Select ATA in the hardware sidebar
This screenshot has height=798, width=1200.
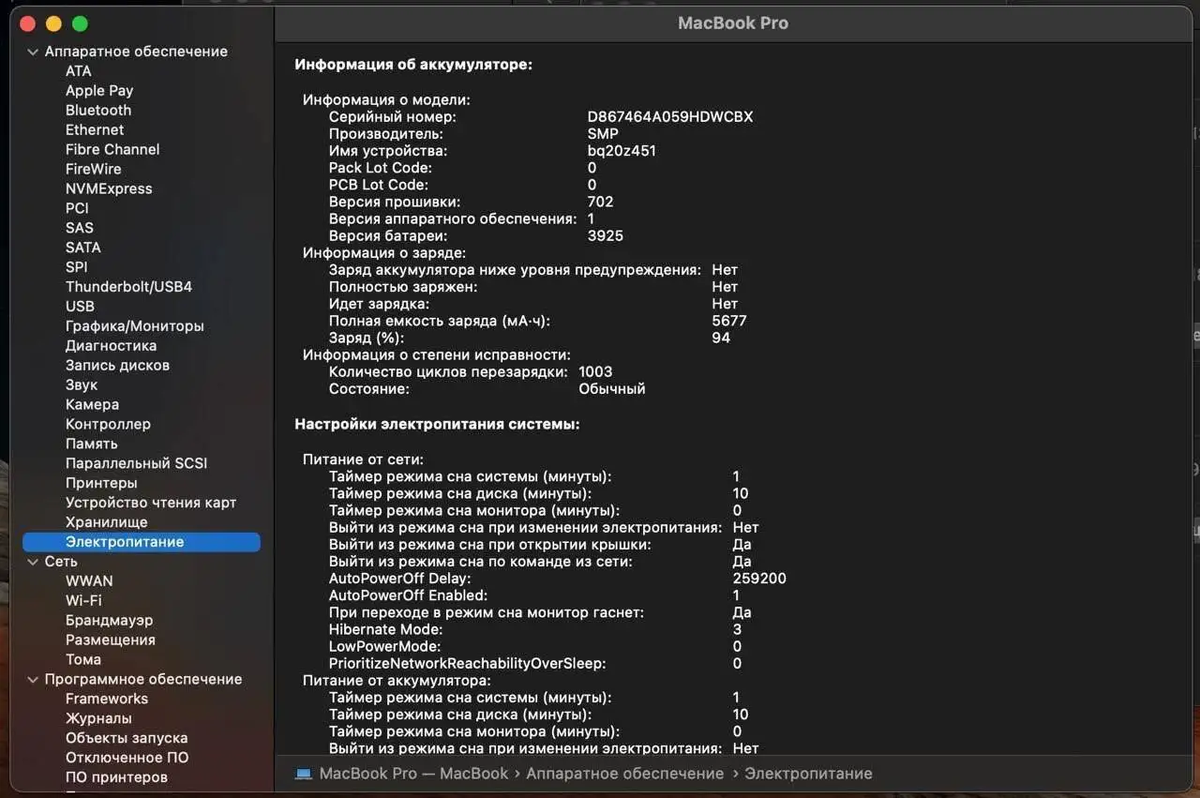click(79, 70)
